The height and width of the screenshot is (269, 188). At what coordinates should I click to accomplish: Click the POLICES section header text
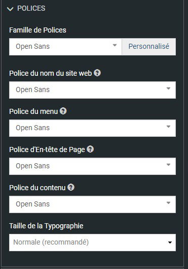tap(31, 9)
